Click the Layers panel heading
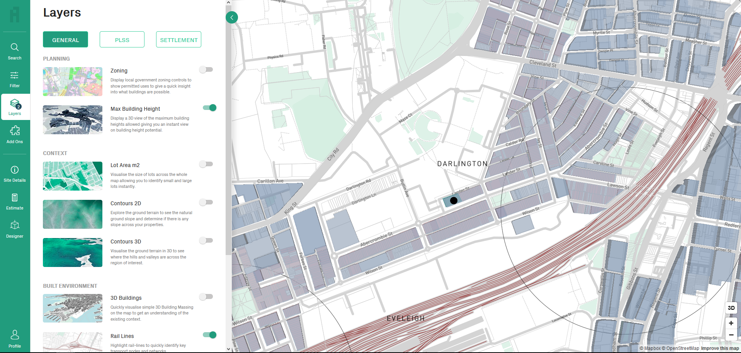The image size is (741, 353). click(62, 13)
